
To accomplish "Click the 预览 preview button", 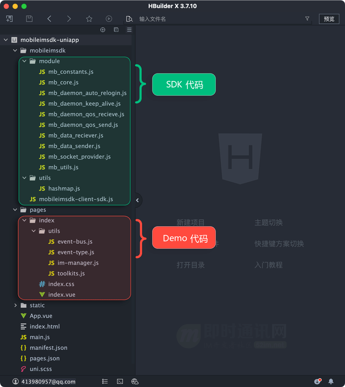I will [x=329, y=19].
